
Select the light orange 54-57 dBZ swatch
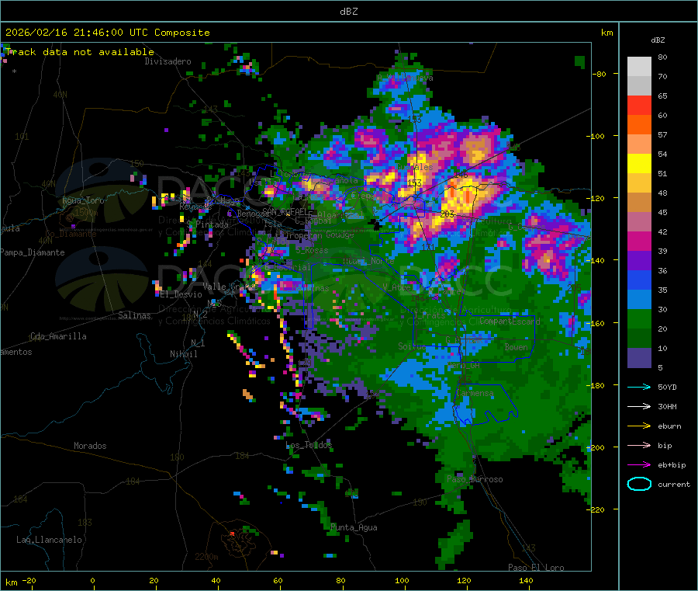pos(639,144)
